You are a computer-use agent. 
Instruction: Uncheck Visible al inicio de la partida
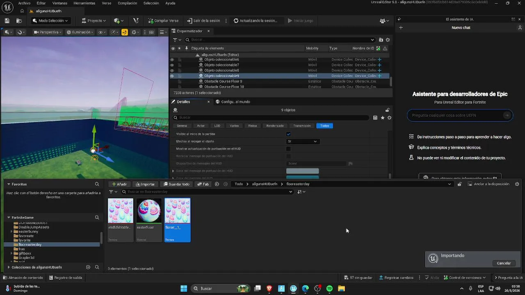coord(288,134)
